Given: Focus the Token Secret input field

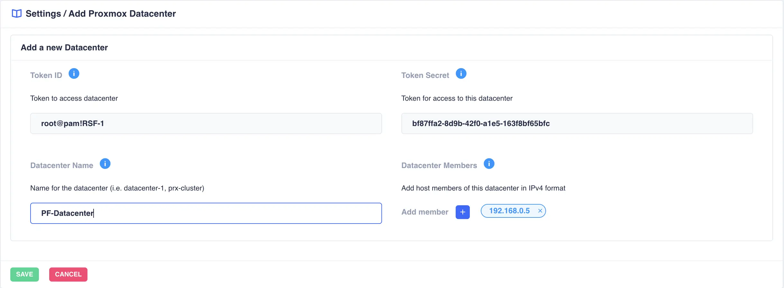Looking at the screenshot, I should [577, 123].
